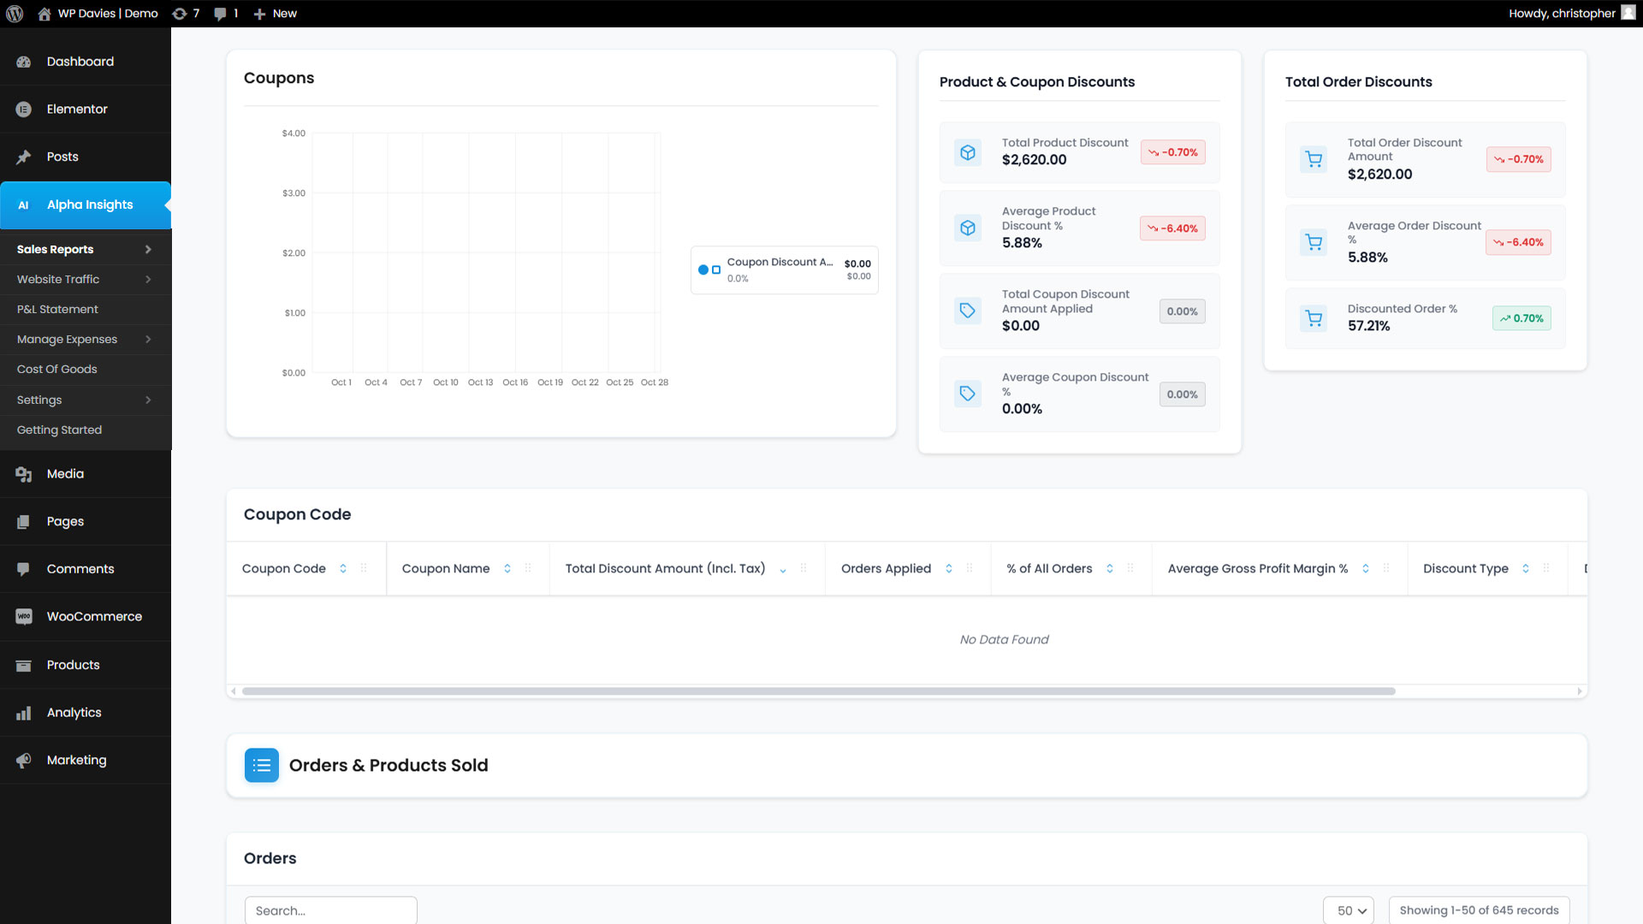1643x924 pixels.
Task: Toggle the Coupon Discount Amount legend circle
Action: [x=703, y=270]
